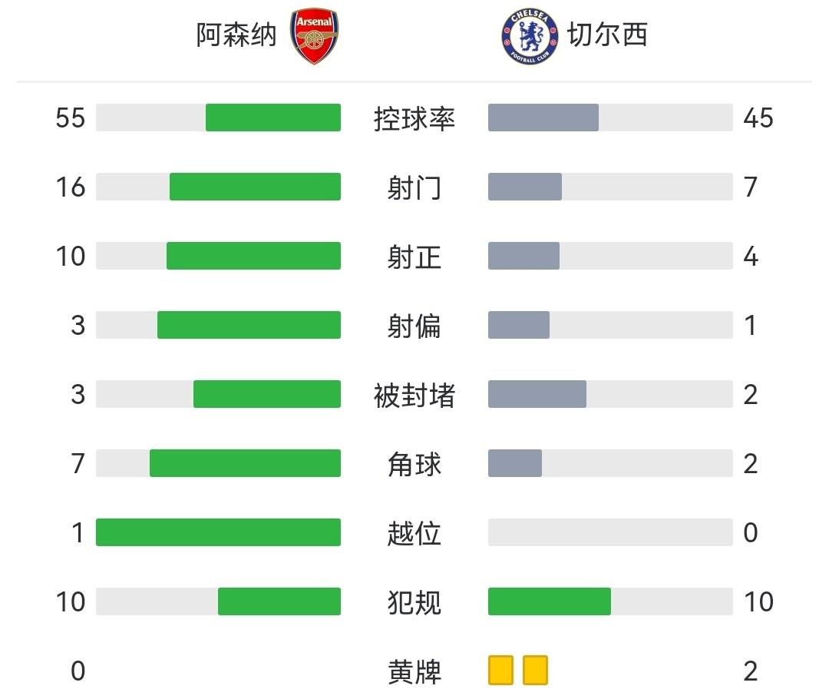Click Chelsea's green 犯规 fouls bar
Viewport: 829px width, 699px height.
550,601
